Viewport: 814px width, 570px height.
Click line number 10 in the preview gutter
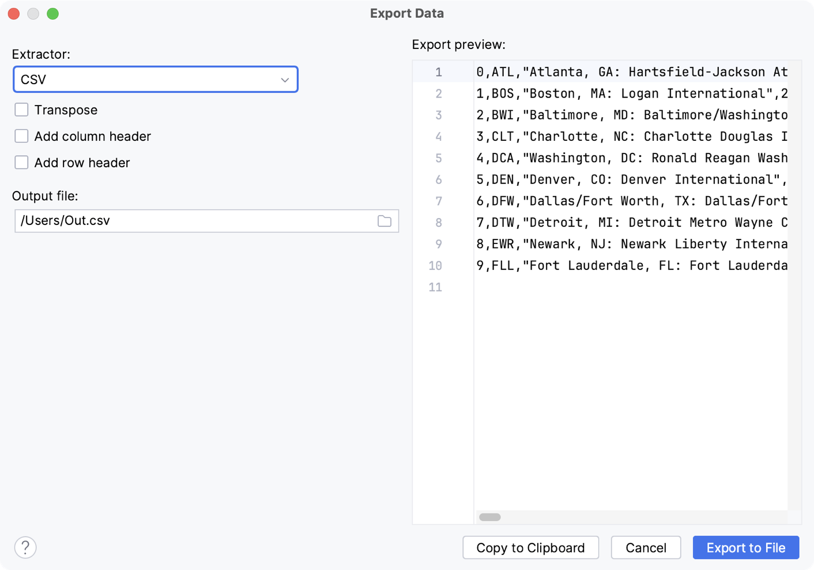435,265
